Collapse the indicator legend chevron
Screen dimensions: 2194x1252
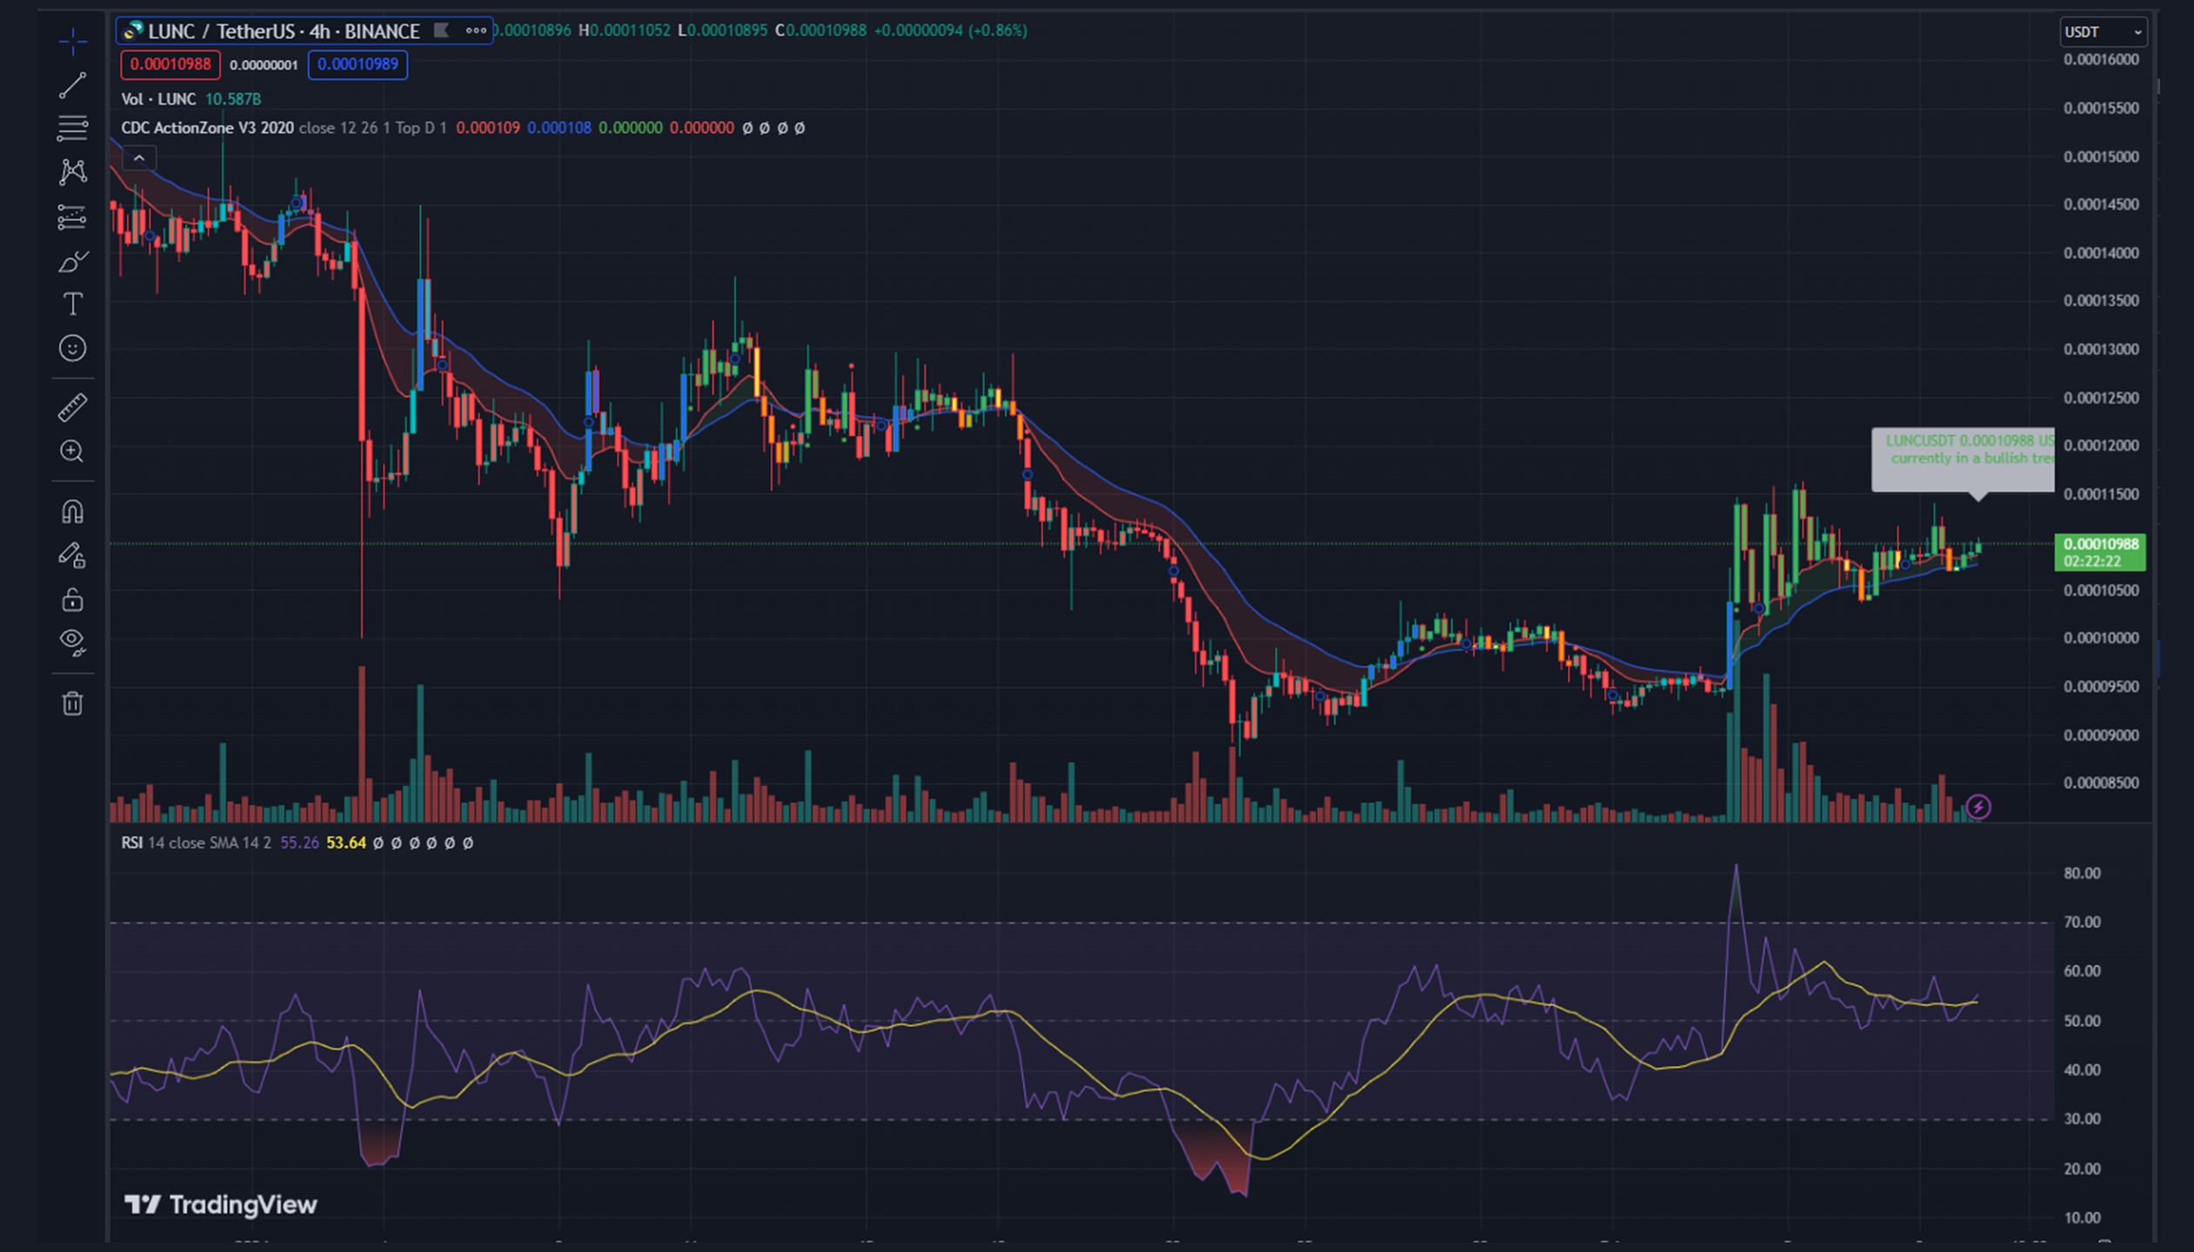138,158
